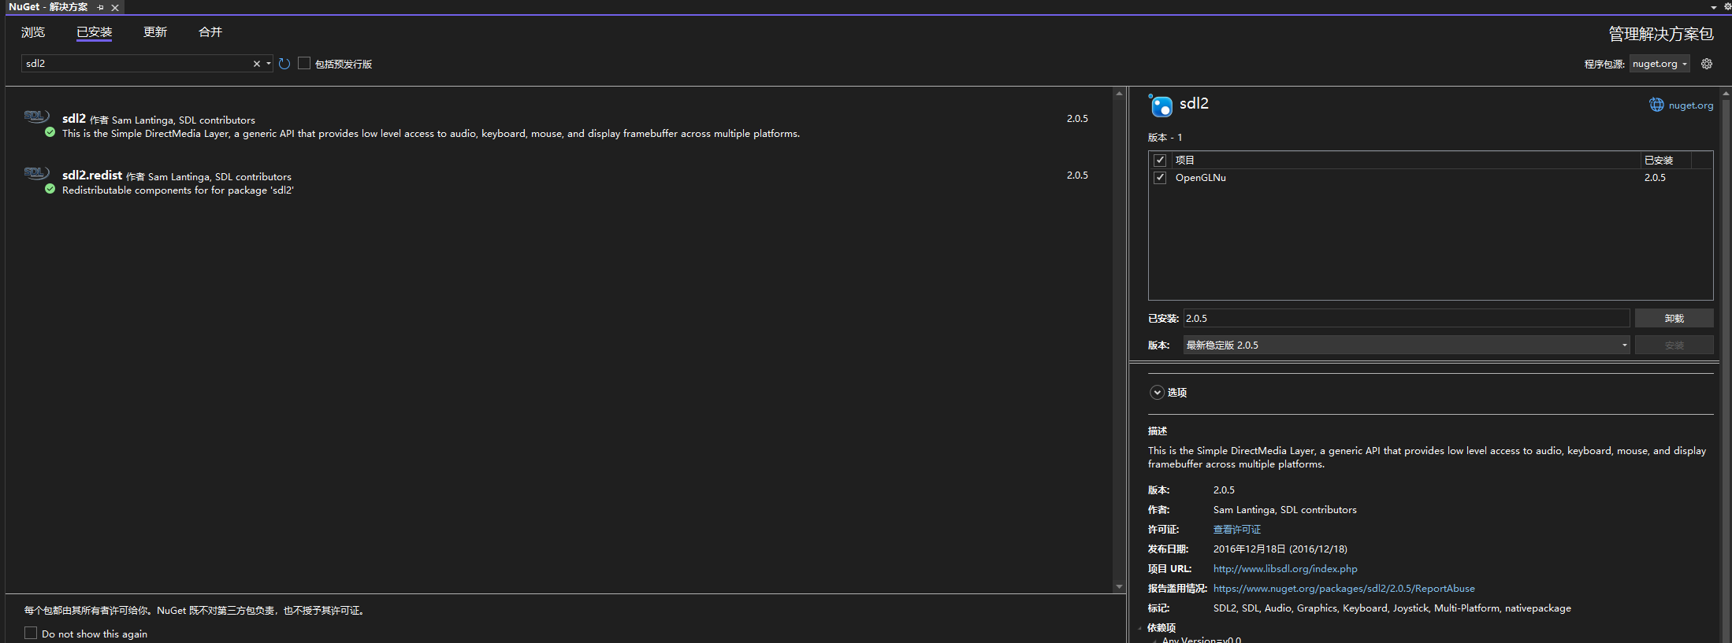
Task: Open the tab list dropdown arrow at top right
Action: point(1713,7)
